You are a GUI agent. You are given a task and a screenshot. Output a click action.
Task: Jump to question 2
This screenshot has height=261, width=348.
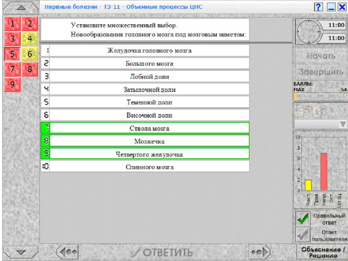click(30, 24)
